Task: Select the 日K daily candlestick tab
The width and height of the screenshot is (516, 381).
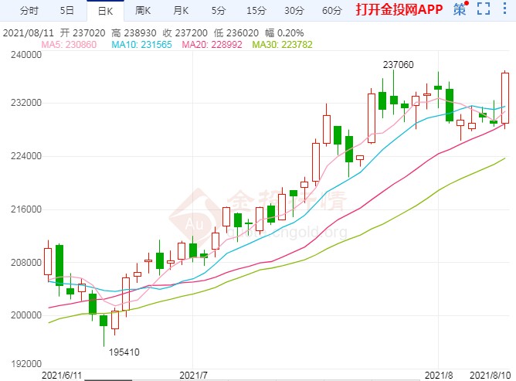Action: 105,11
